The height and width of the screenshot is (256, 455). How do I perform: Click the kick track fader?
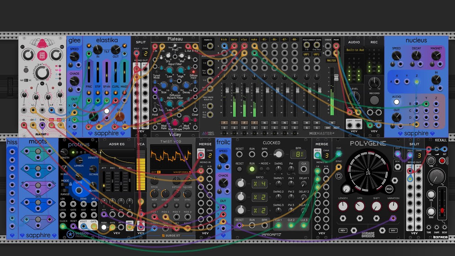click(227, 90)
